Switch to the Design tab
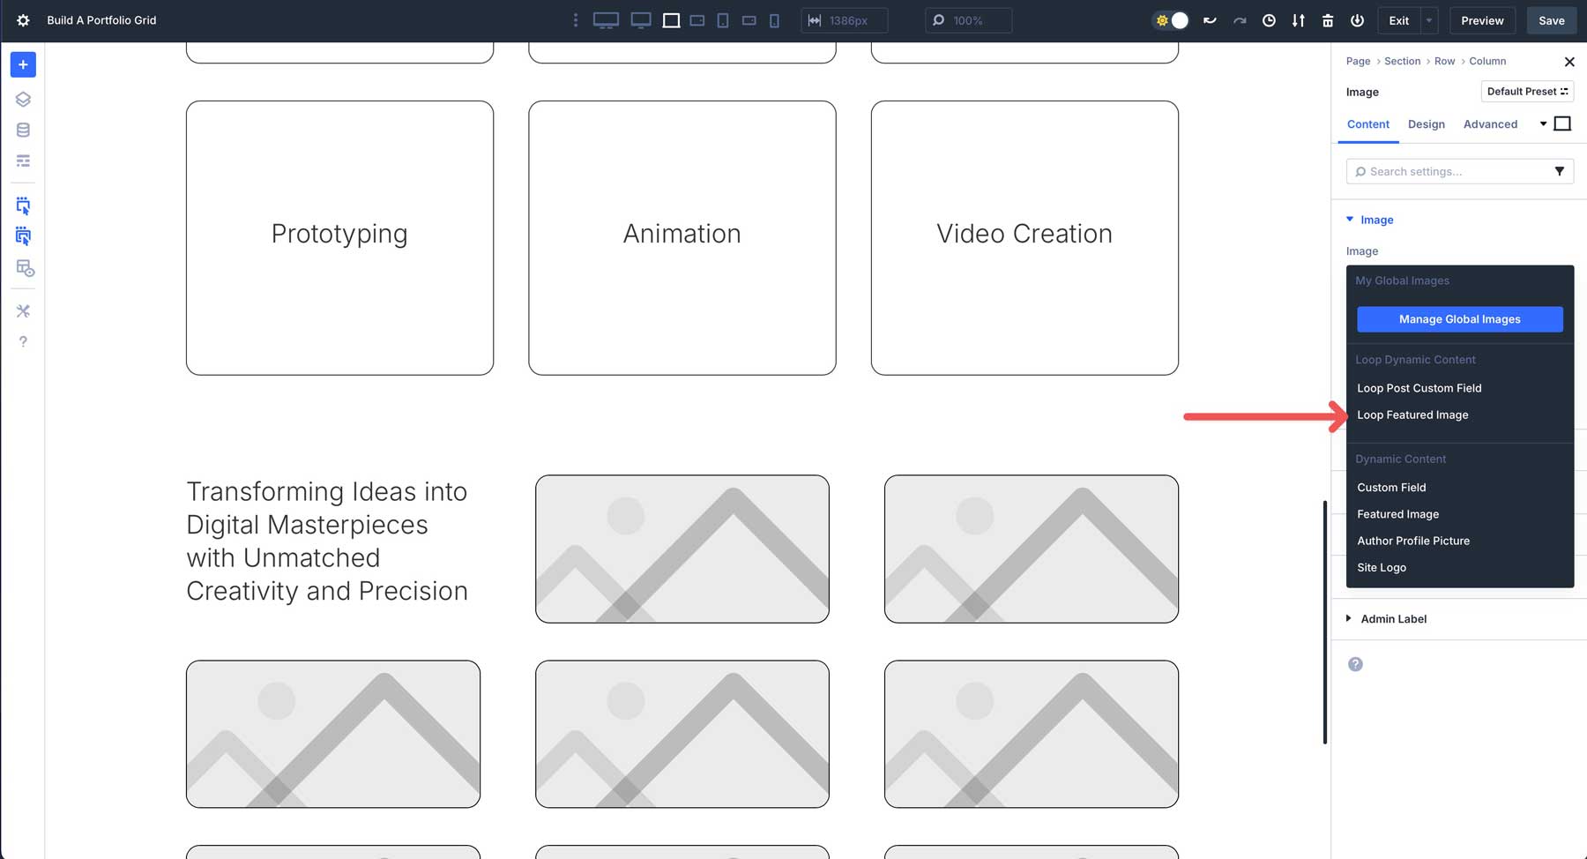The image size is (1587, 859). 1427,124
